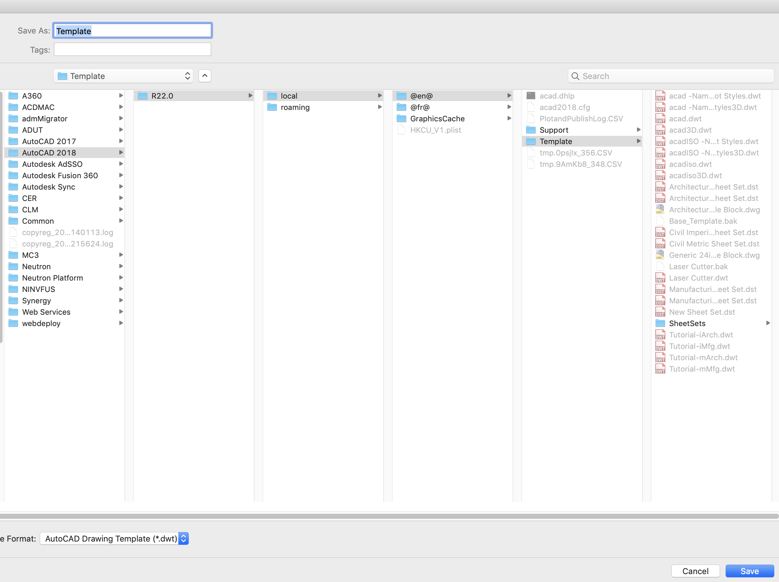Expand the Support folder arrow
The image size is (779, 582).
click(x=639, y=130)
